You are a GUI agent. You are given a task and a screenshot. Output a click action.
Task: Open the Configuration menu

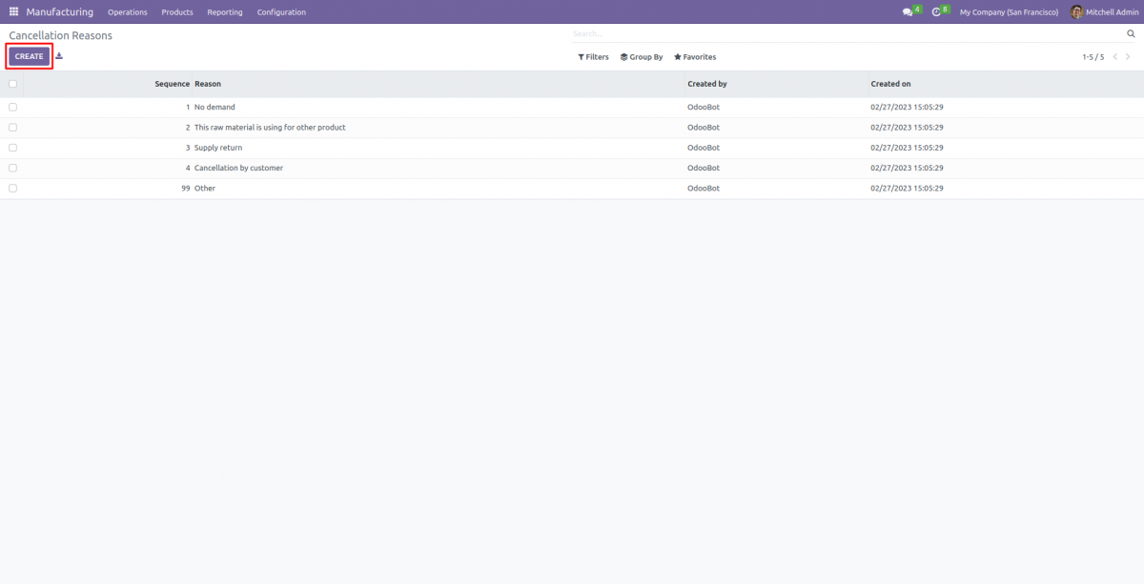(x=280, y=12)
